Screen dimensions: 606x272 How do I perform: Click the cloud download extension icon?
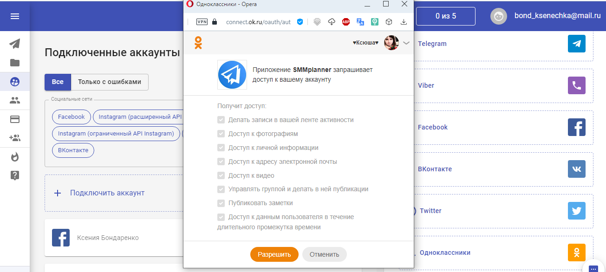pos(332,21)
